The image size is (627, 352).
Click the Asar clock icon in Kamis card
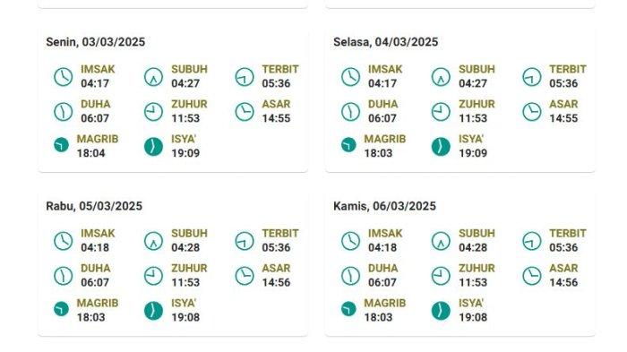click(532, 276)
